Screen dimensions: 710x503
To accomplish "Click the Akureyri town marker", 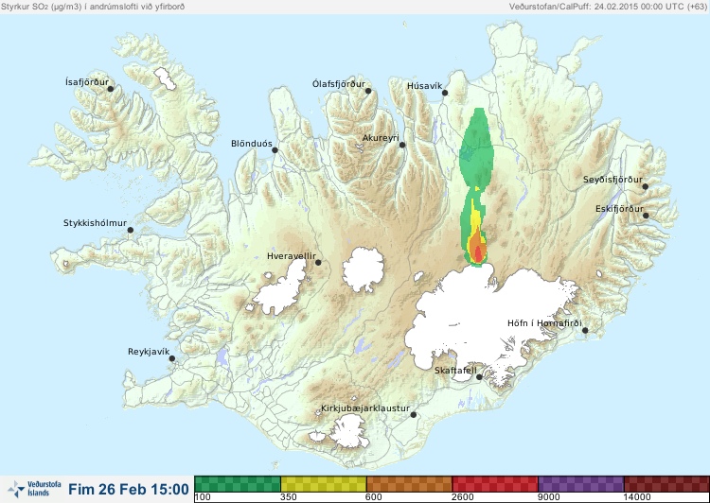I will pyautogui.click(x=402, y=145).
